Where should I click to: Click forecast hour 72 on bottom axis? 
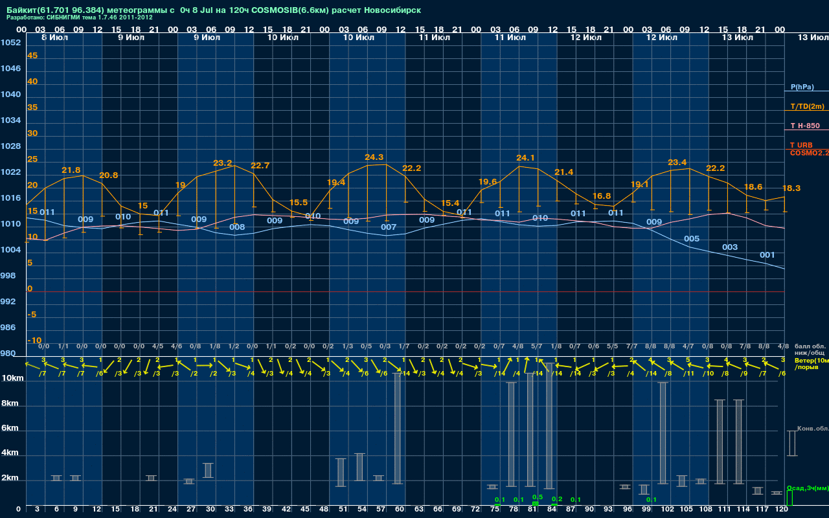476,510
